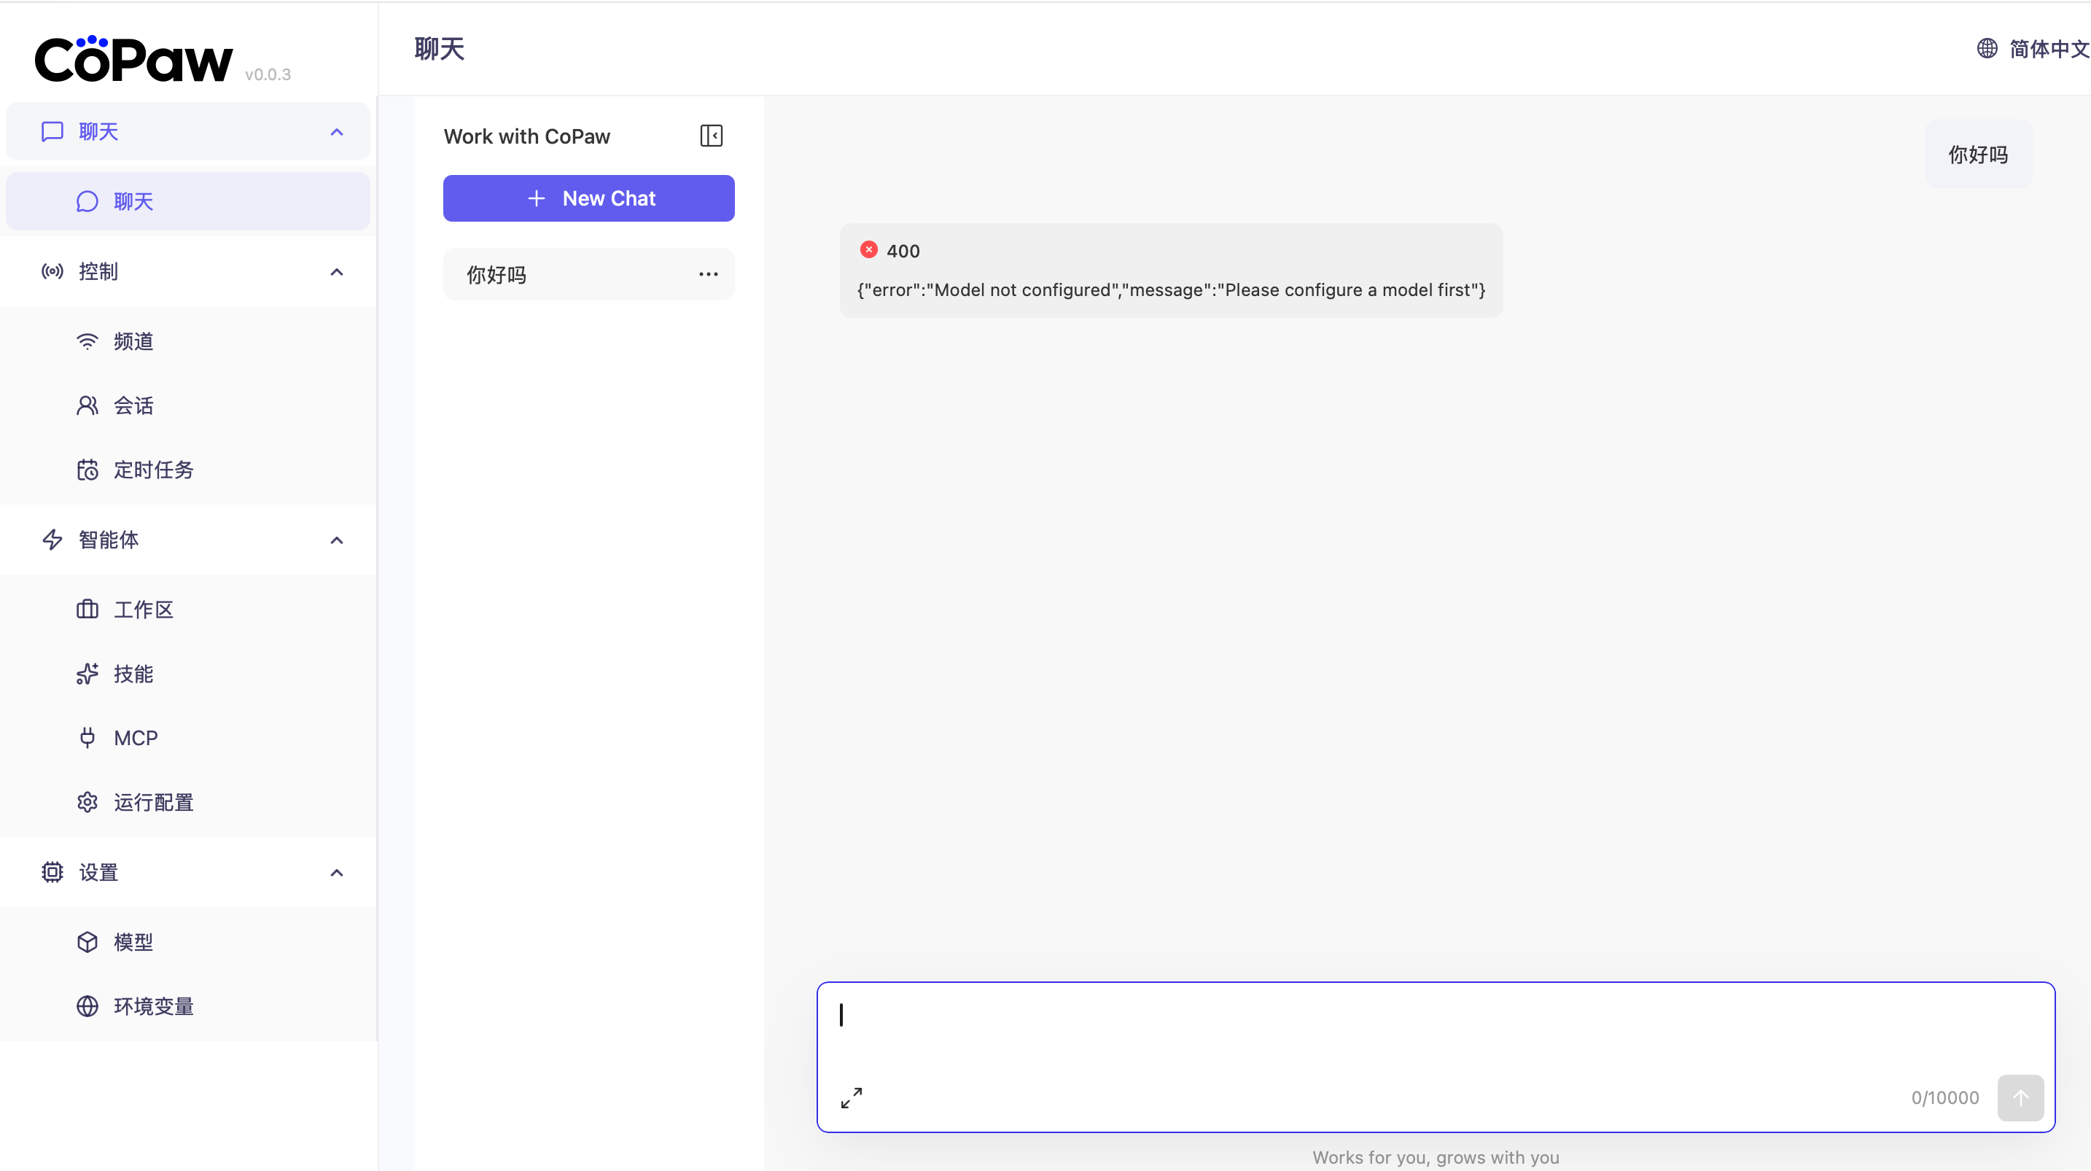Click the language globe icon
Viewport: 2091px width, 1171px height.
(x=1986, y=49)
